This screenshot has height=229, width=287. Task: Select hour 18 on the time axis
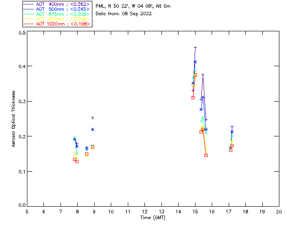(x=245, y=212)
